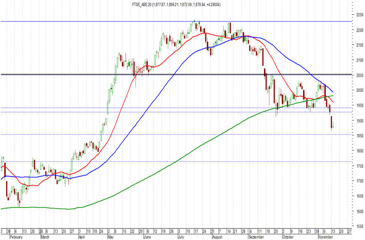Click the 1700 price axis label
This screenshot has height=240, width=365.
[360, 181]
